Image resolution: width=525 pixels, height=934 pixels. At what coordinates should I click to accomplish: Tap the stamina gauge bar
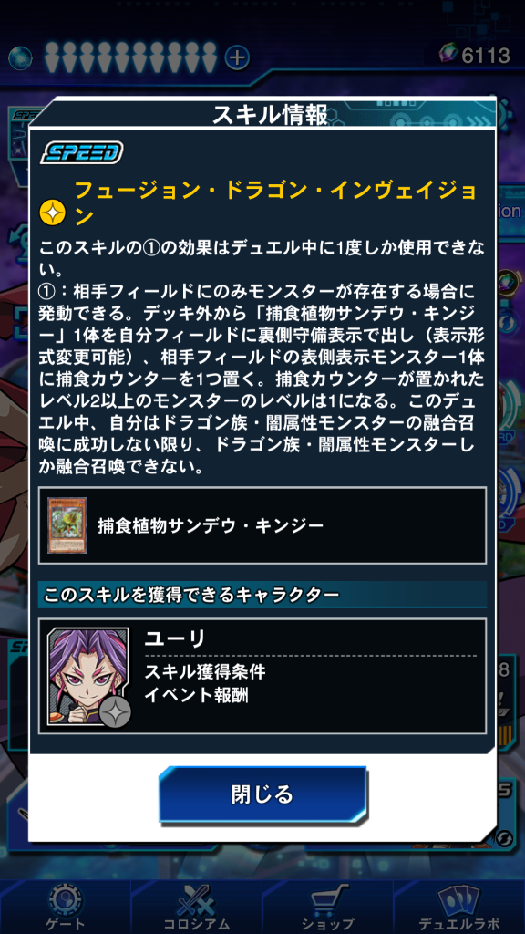(130, 57)
